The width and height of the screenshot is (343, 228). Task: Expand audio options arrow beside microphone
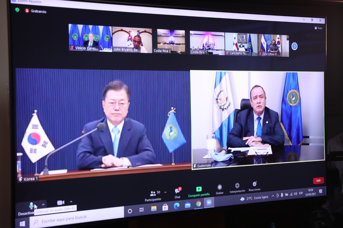(x=43, y=204)
